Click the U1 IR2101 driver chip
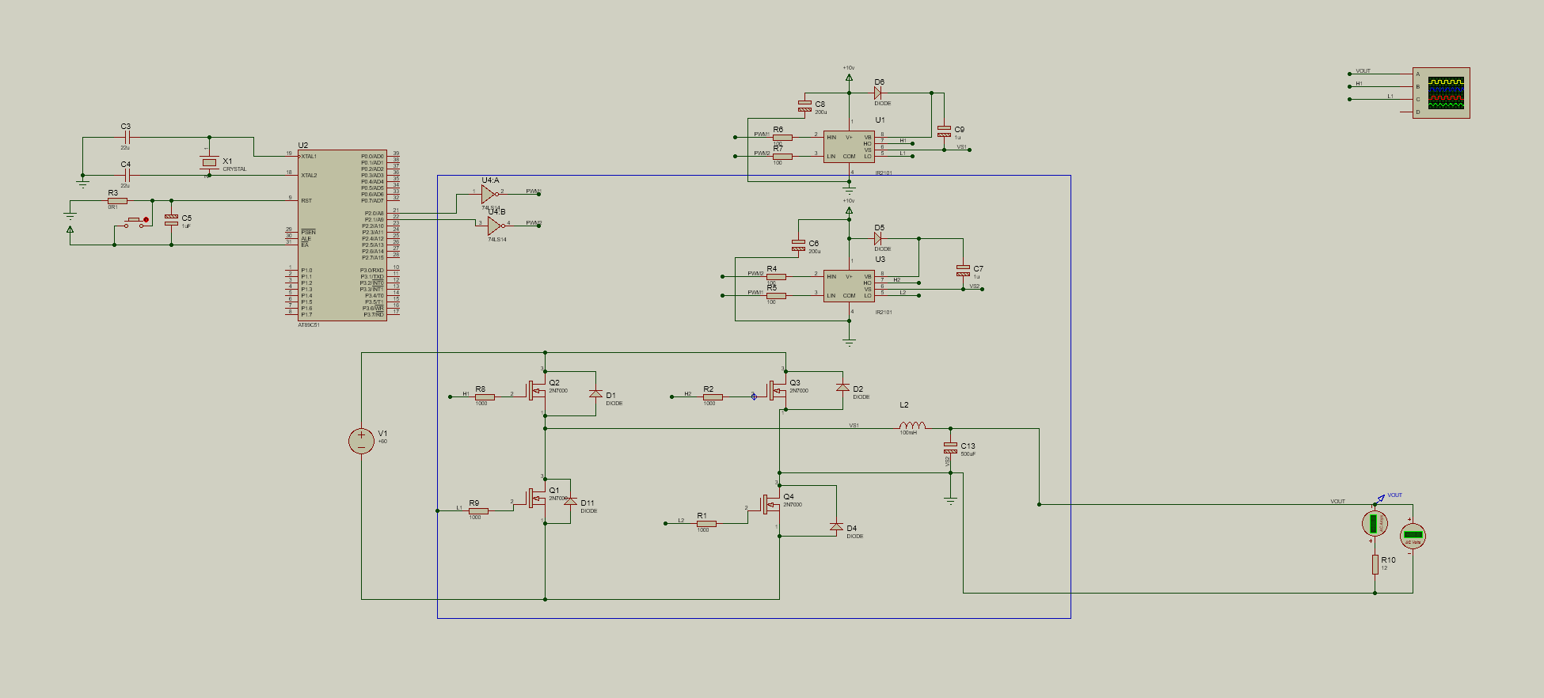Image resolution: width=1544 pixels, height=698 pixels. point(849,147)
